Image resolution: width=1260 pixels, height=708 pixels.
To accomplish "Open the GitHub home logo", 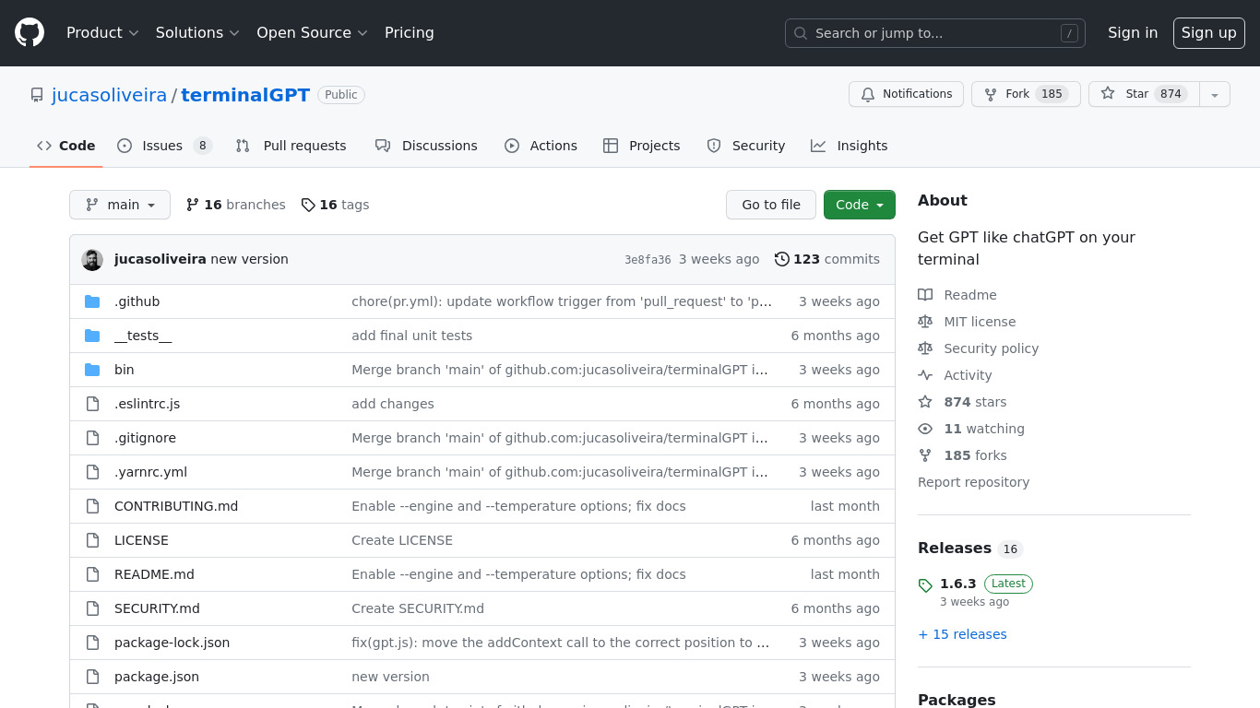I will [x=30, y=33].
